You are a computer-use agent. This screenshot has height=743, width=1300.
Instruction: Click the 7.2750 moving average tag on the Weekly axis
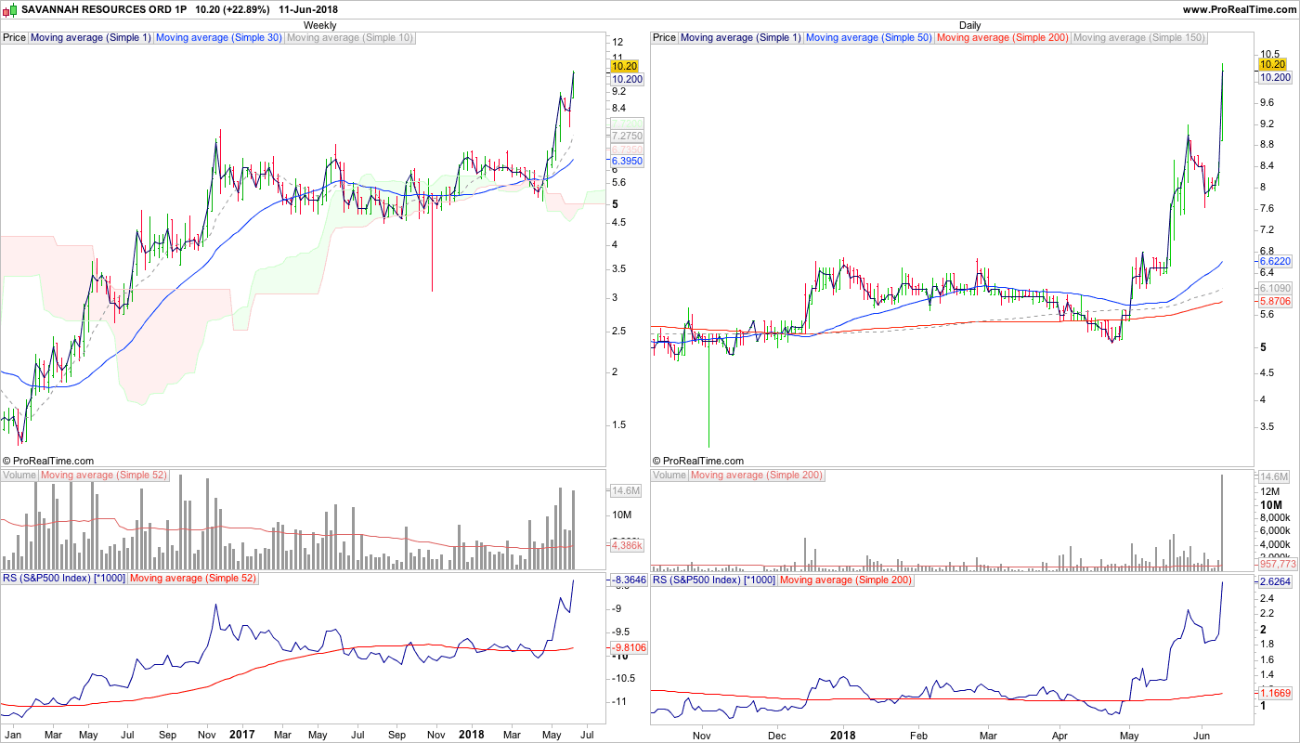point(627,137)
